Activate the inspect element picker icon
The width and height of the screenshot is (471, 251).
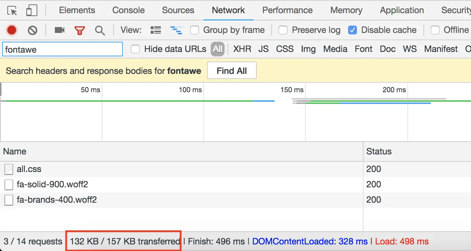(12, 10)
